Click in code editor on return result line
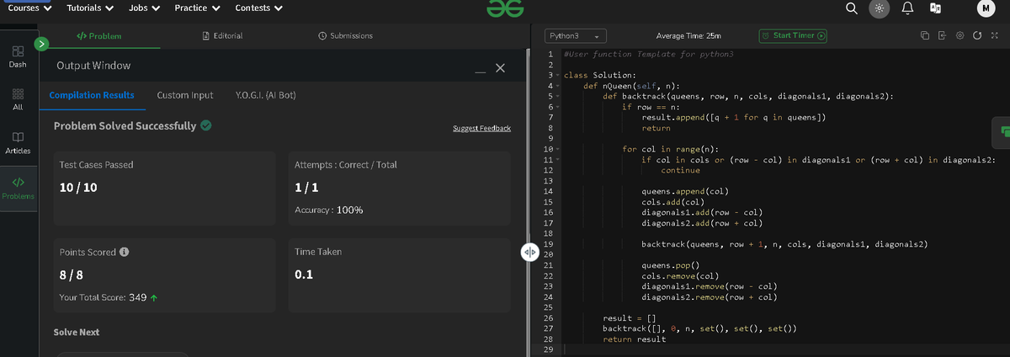The height and width of the screenshot is (357, 1010). (634, 338)
